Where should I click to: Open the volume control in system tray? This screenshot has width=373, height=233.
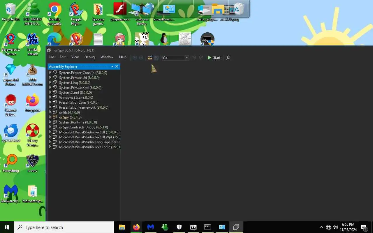coord(335,227)
